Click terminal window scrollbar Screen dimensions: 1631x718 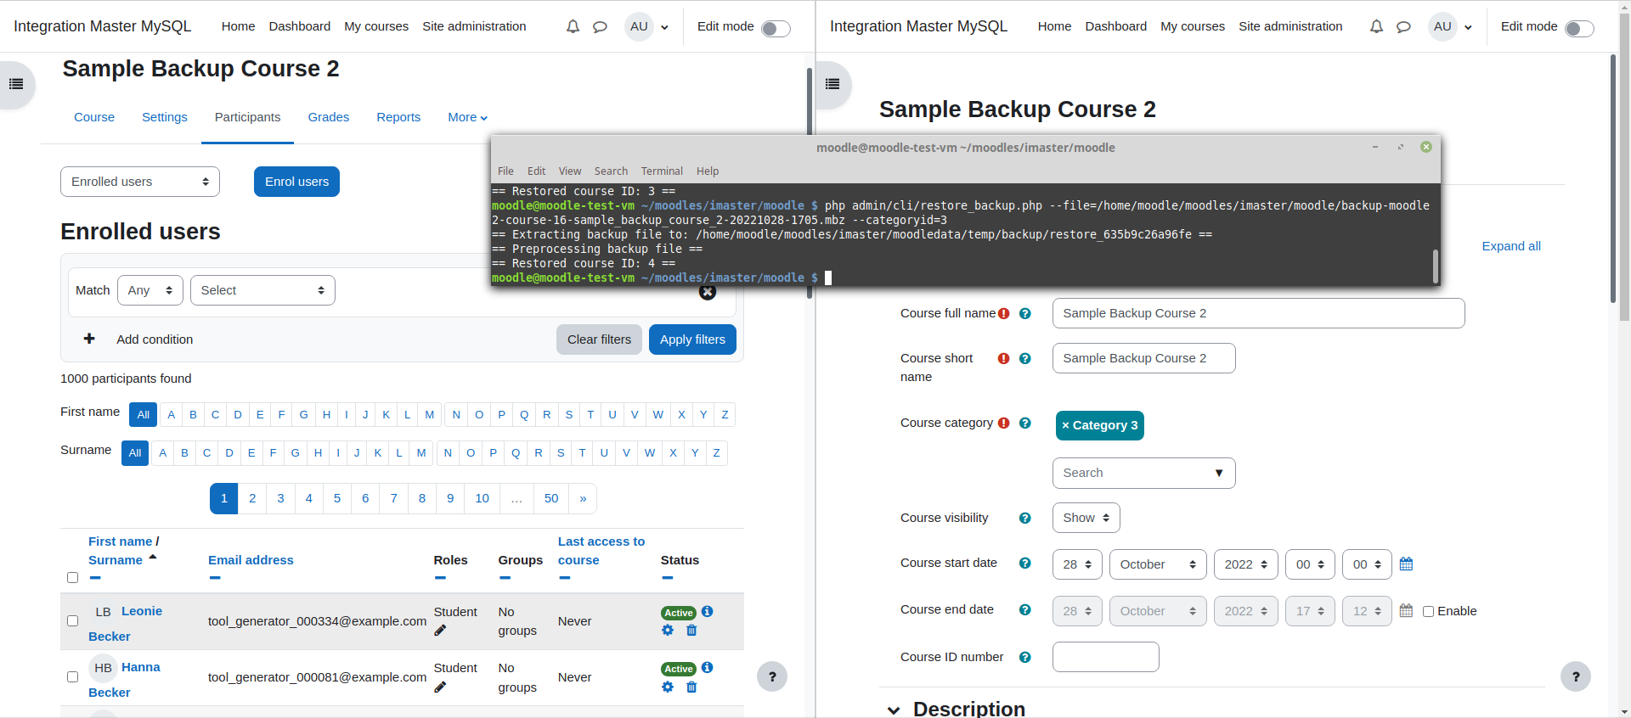coord(1436,266)
